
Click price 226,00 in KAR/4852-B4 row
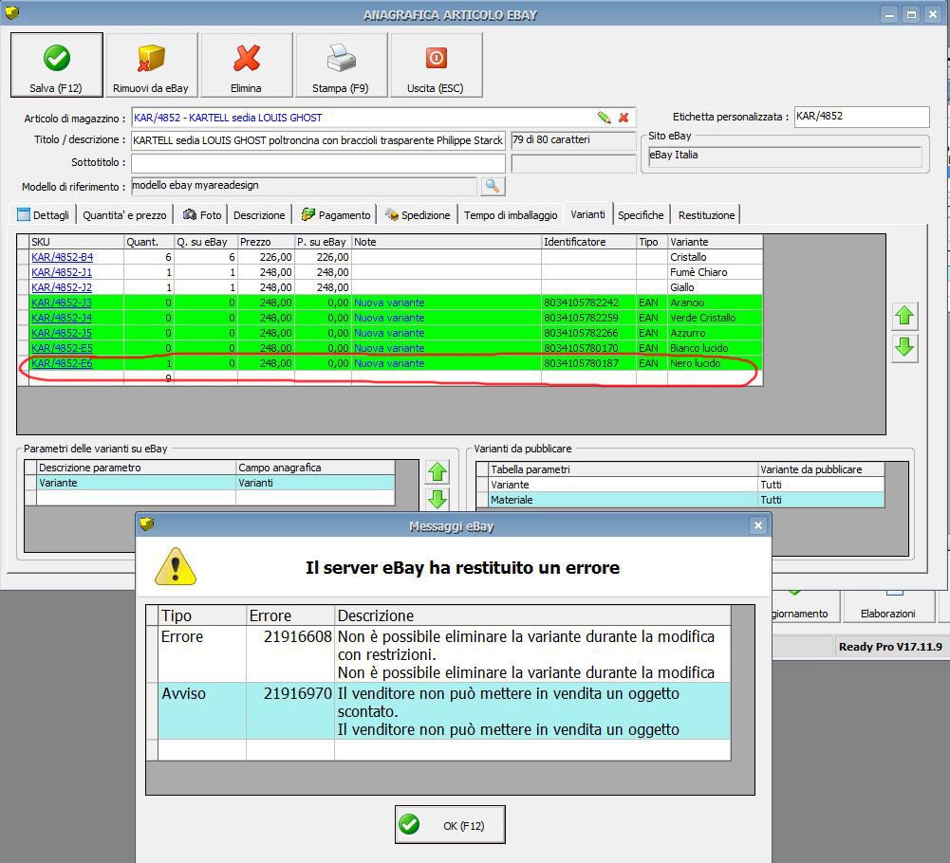click(266, 257)
